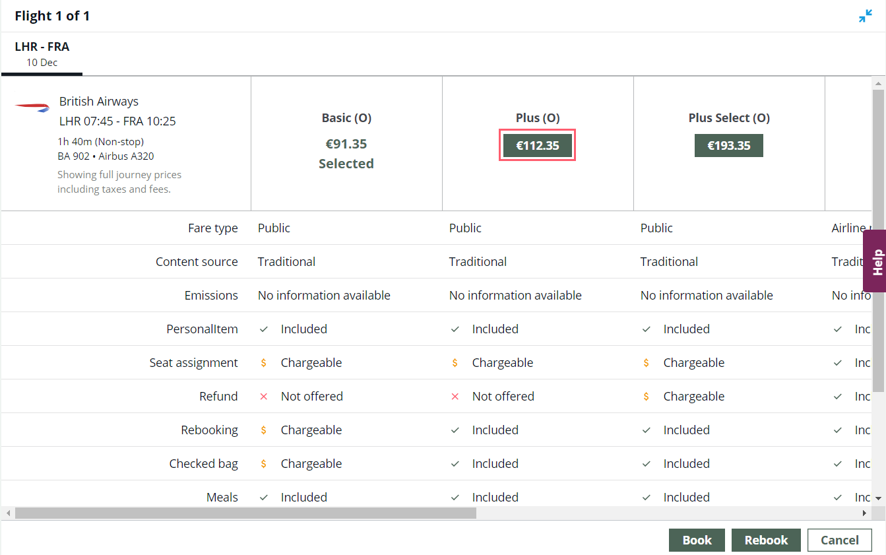Click the horizontal scrollbar right arrow
Image resolution: width=886 pixels, height=555 pixels.
tap(864, 513)
